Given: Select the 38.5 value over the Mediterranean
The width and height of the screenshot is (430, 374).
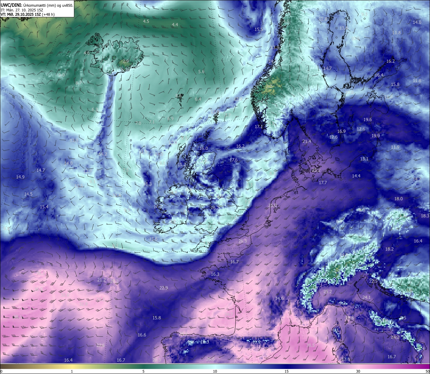Looking at the screenshot, I should tap(311, 345).
